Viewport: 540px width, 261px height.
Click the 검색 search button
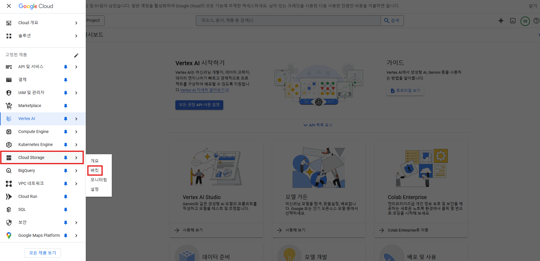click(392, 20)
